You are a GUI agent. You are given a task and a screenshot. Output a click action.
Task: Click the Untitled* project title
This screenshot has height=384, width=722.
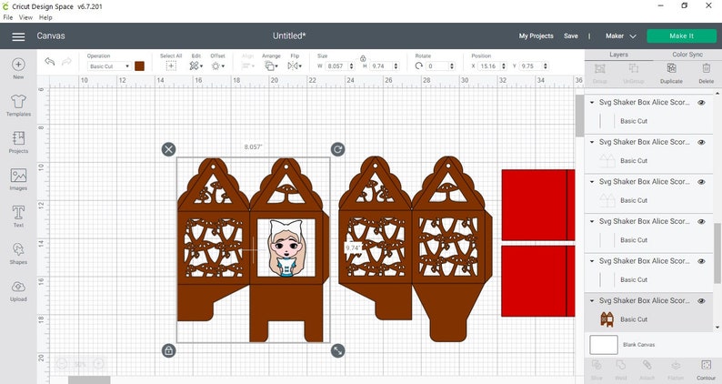289,36
